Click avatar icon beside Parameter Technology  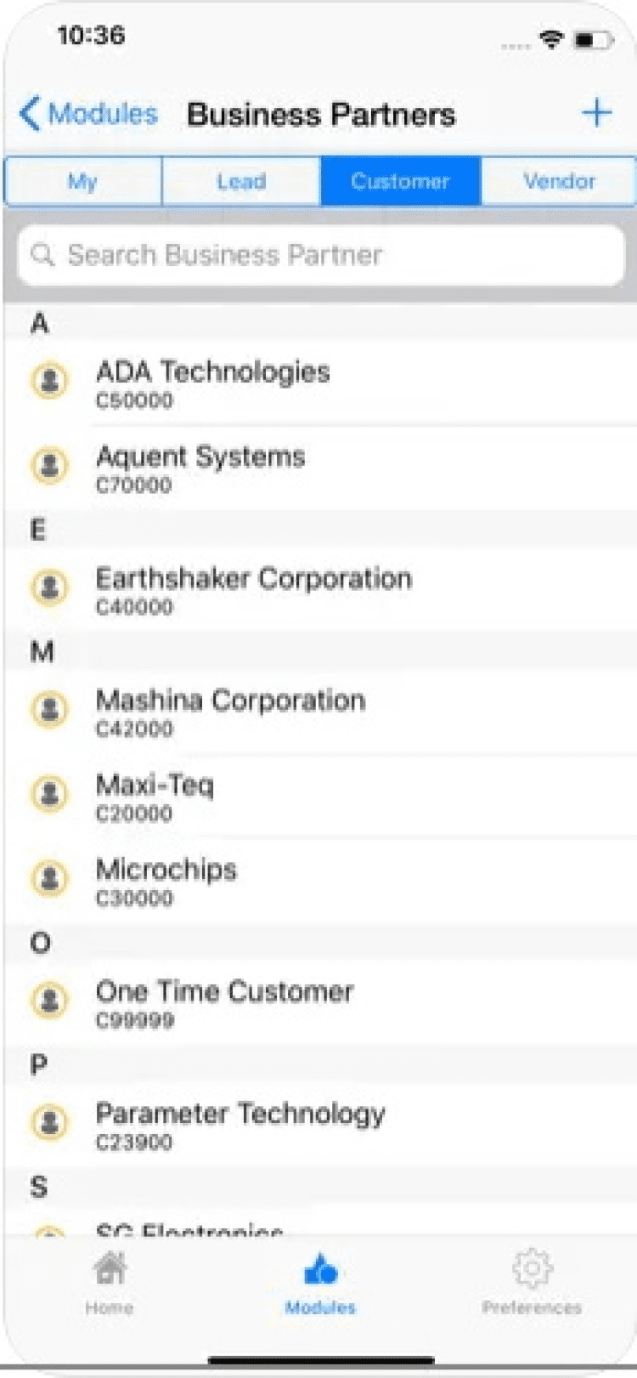[x=49, y=1122]
